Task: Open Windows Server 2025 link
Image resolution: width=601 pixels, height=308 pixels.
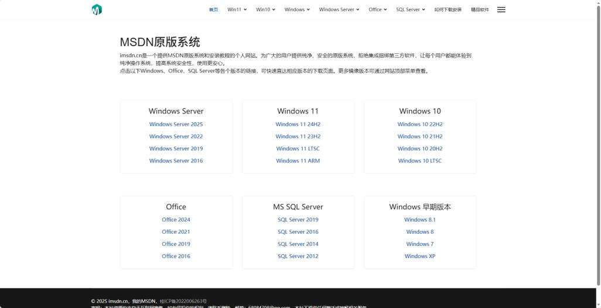Action: (176, 124)
